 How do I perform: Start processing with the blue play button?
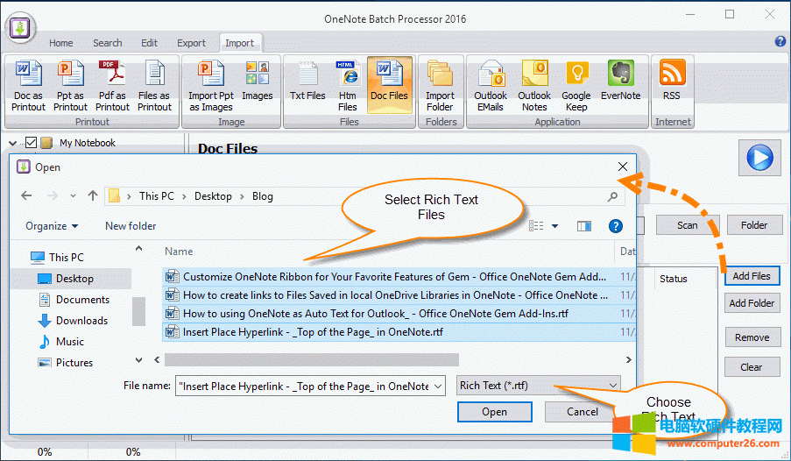point(759,158)
